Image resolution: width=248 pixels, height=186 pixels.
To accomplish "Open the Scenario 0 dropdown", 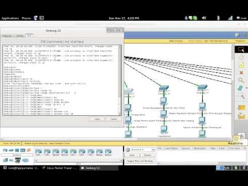I will 143,150.
